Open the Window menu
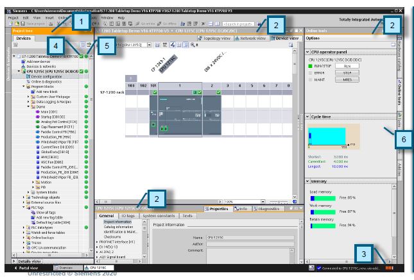This screenshot has width=414, height=280. point(107,18)
